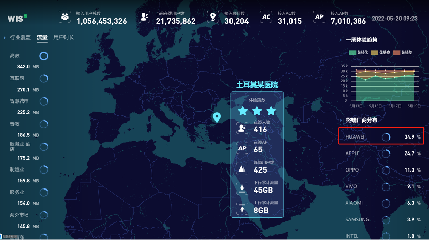Expand the 一周体验趋势 section arrow
Screen dimensions: 430x240
(x=341, y=40)
